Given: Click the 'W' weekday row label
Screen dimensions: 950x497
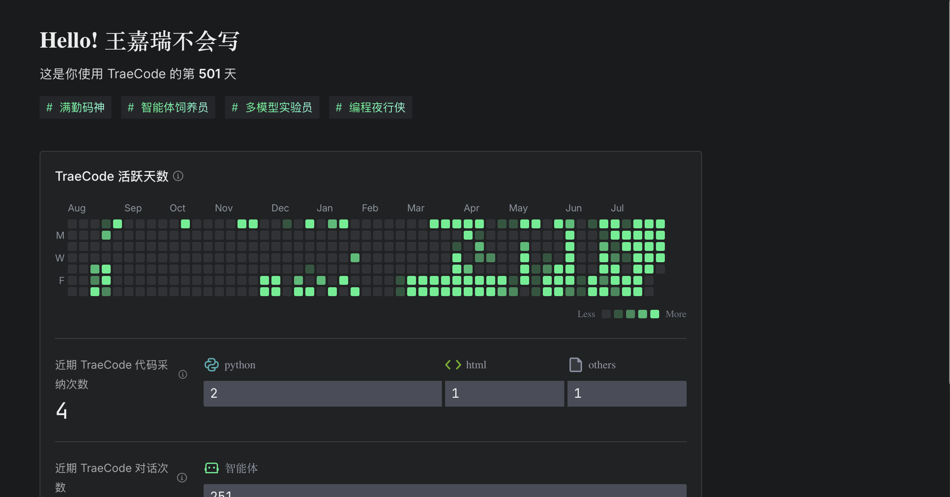Looking at the screenshot, I should click(60, 258).
